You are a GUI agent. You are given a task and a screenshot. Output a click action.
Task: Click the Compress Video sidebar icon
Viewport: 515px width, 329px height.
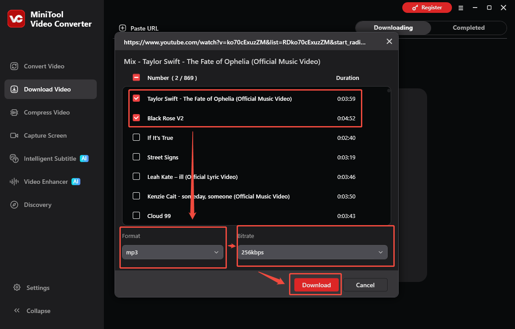tap(14, 113)
